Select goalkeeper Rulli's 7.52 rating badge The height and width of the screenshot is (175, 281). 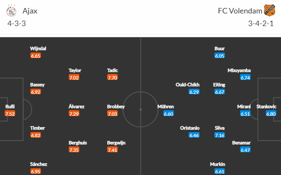[10, 114]
